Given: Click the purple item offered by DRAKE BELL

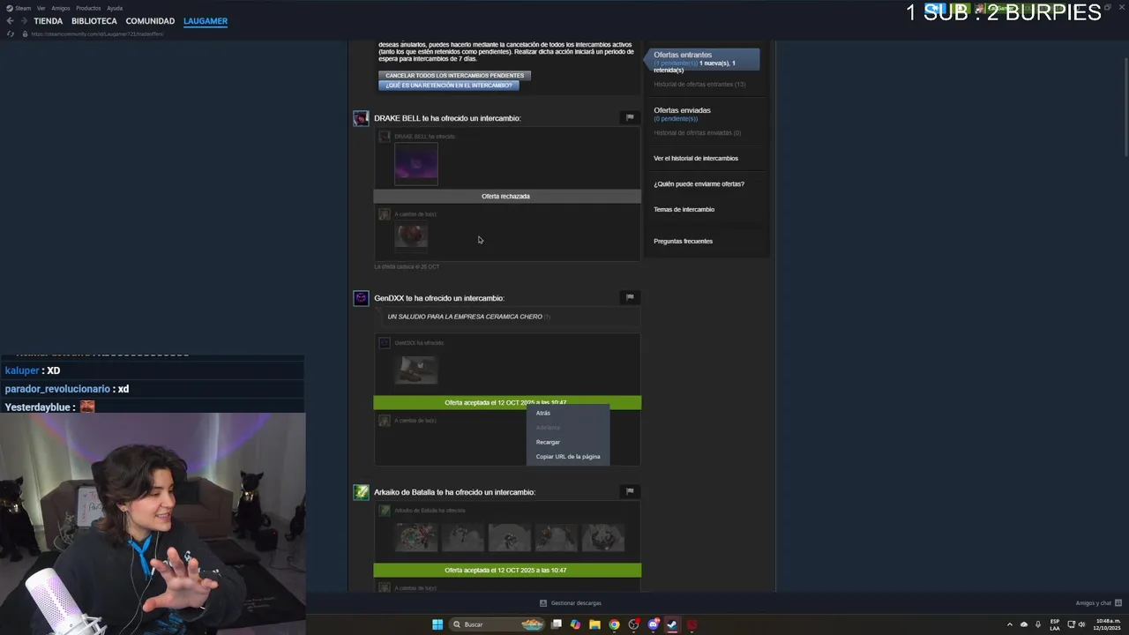Looking at the screenshot, I should 416,165.
